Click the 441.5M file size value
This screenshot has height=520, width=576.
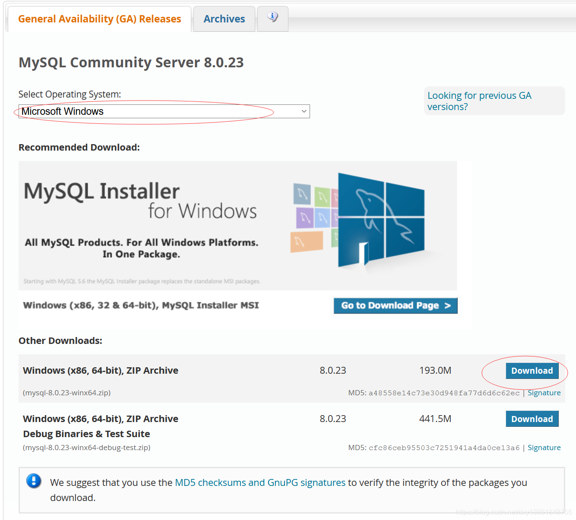(435, 419)
